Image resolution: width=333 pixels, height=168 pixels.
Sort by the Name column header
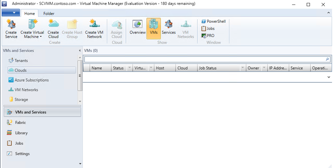tap(100, 68)
